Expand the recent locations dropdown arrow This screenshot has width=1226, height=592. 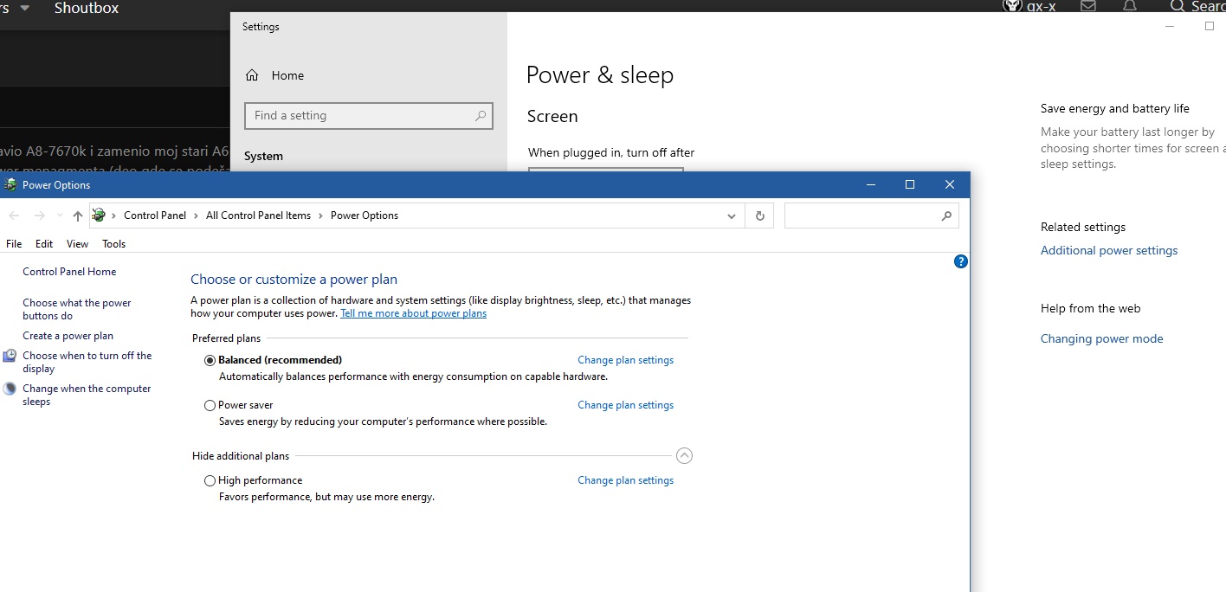point(60,216)
